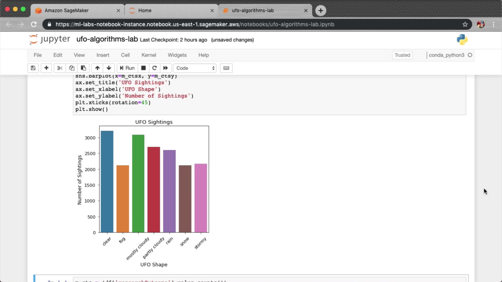Move the selected cell down
Viewport: 502px width, 282px height.
pyautogui.click(x=109, y=68)
